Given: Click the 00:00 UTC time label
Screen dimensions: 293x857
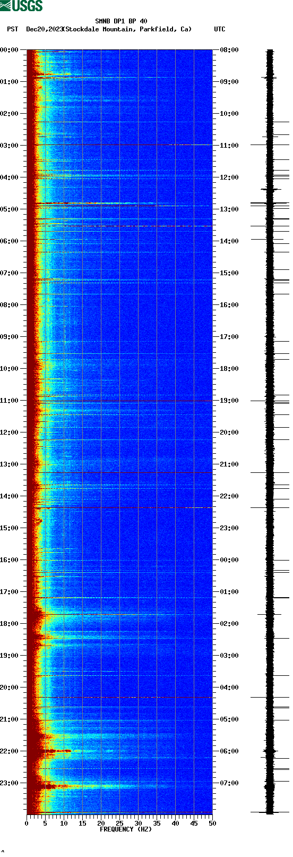Looking at the screenshot, I should [229, 560].
